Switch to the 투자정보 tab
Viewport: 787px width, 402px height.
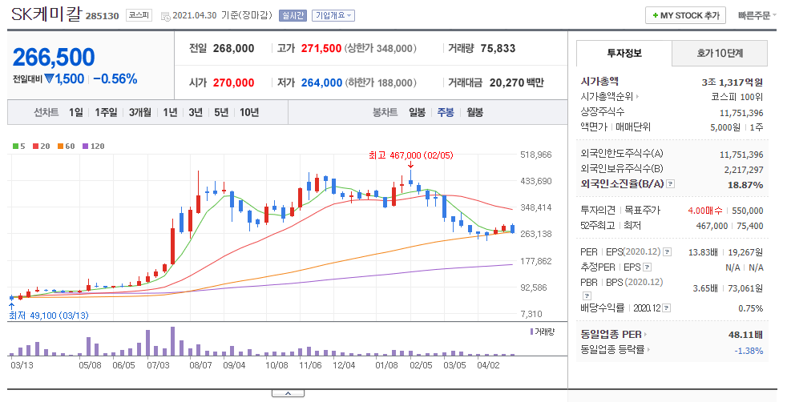tap(624, 53)
